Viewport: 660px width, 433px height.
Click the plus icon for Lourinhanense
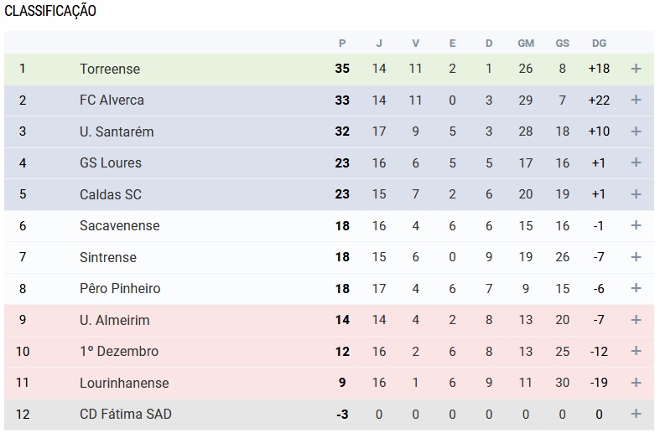[x=636, y=383]
